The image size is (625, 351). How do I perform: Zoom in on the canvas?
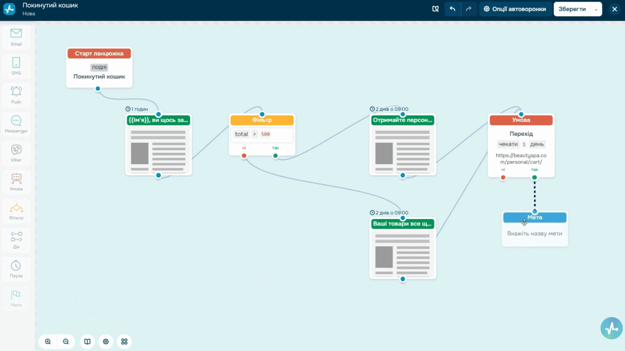pyautogui.click(x=48, y=342)
